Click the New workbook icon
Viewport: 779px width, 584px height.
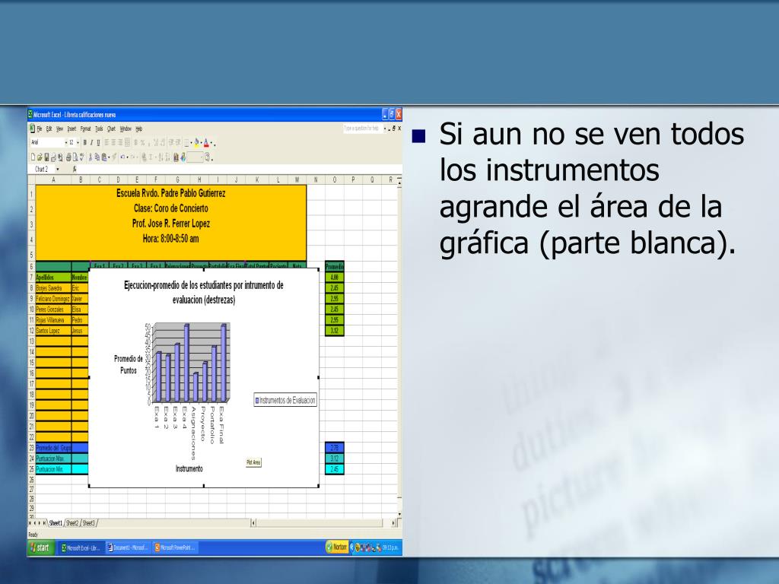pyautogui.click(x=33, y=157)
